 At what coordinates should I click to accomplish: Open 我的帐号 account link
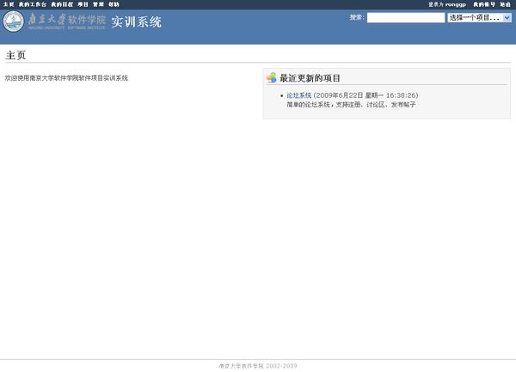(x=484, y=4)
